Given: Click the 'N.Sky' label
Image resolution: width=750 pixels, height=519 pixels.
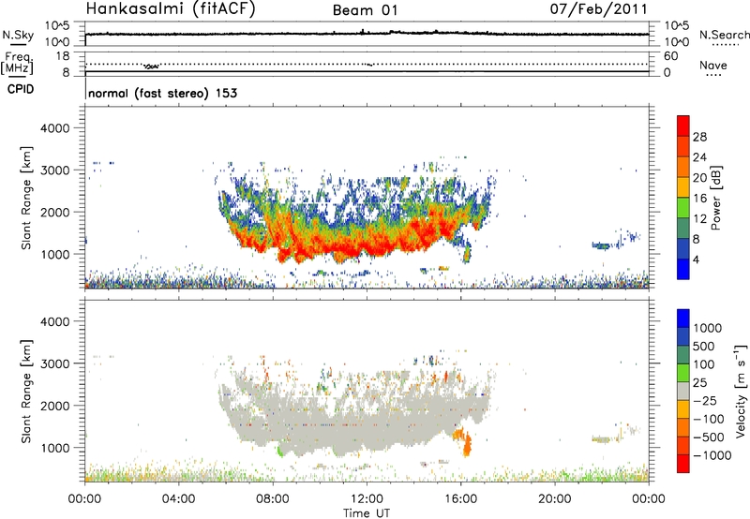Looking at the screenshot, I should pyautogui.click(x=18, y=35).
